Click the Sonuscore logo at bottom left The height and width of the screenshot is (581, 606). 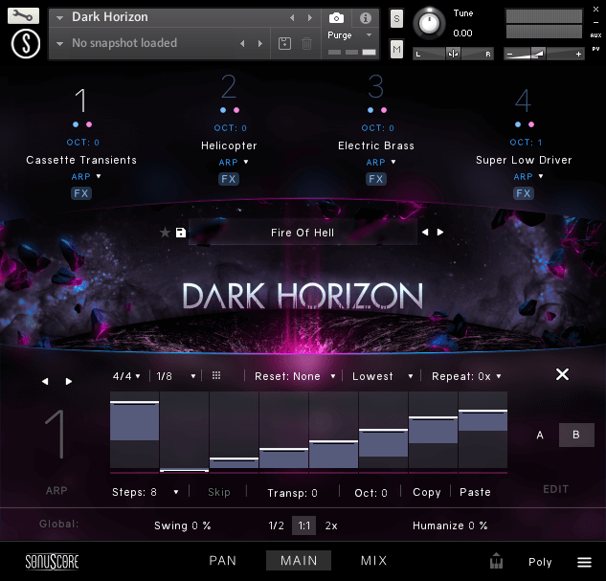(52, 562)
